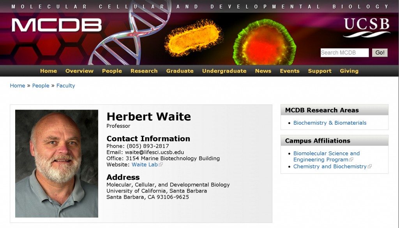This screenshot has width=399, height=228.
Task: Click the MCDB logo in the banner
Action: (x=56, y=25)
